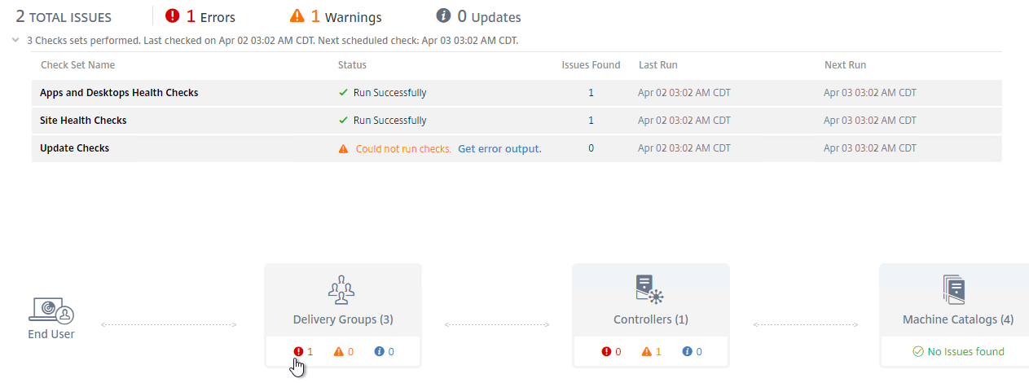Click issues found count for Site Health Checks
The image size is (1029, 383).
click(591, 121)
